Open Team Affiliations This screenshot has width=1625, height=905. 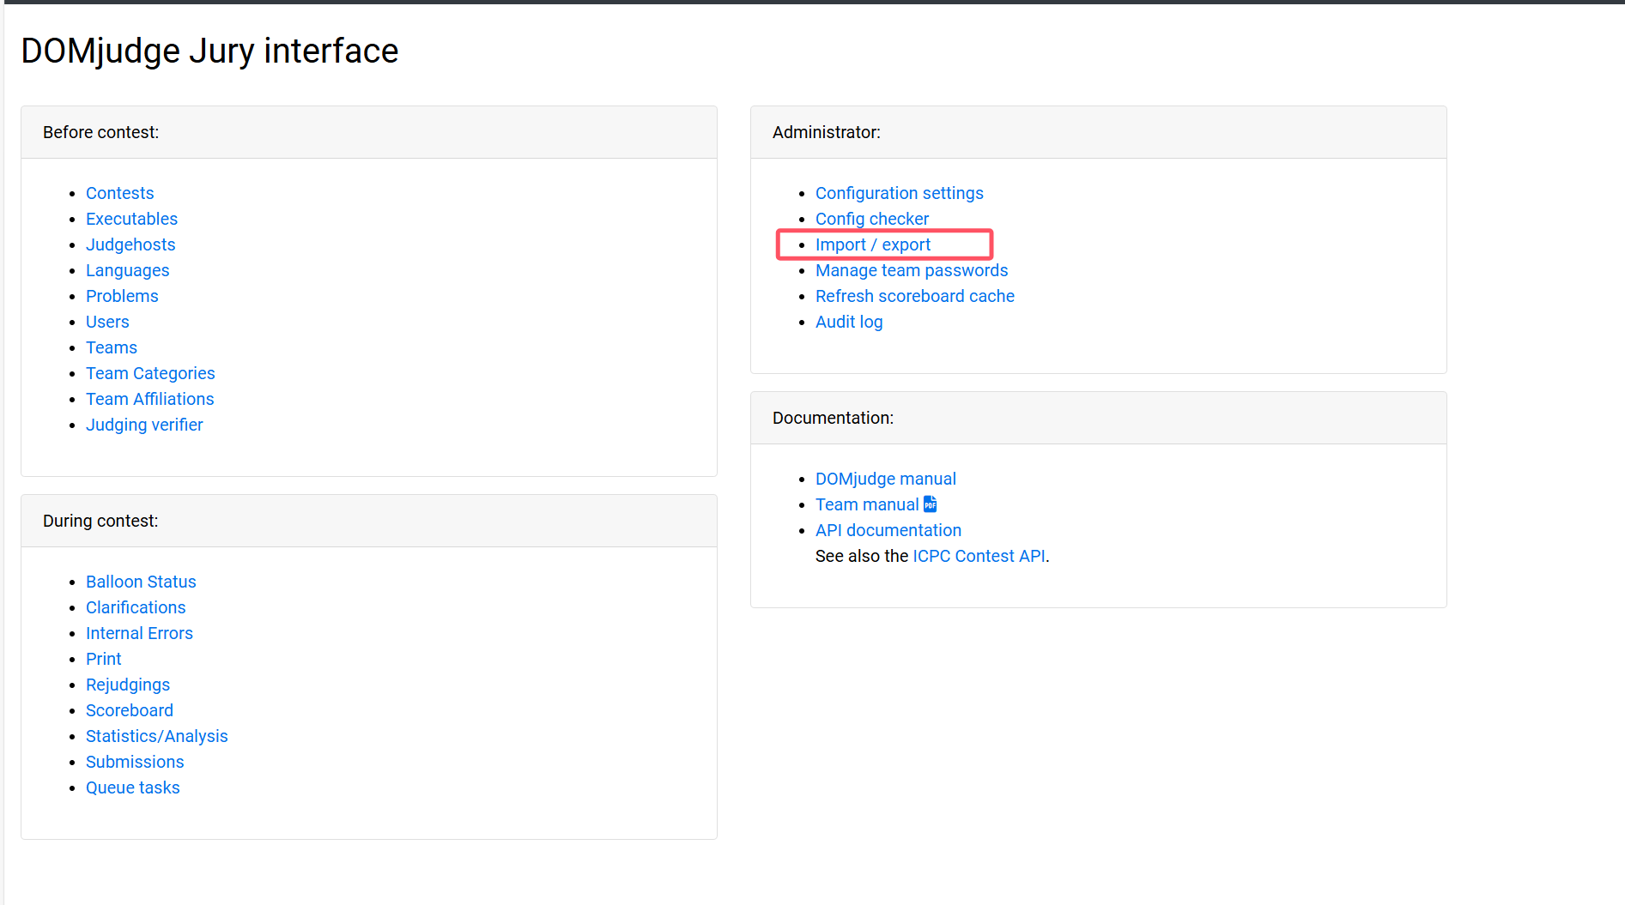[149, 399]
